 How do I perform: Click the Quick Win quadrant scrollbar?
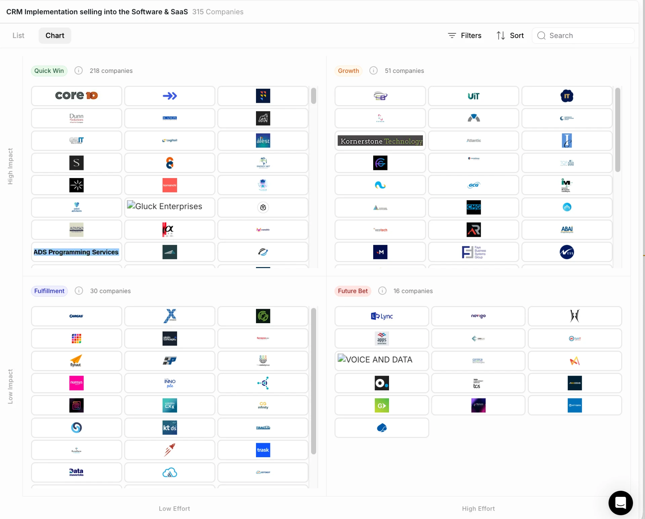(x=313, y=96)
